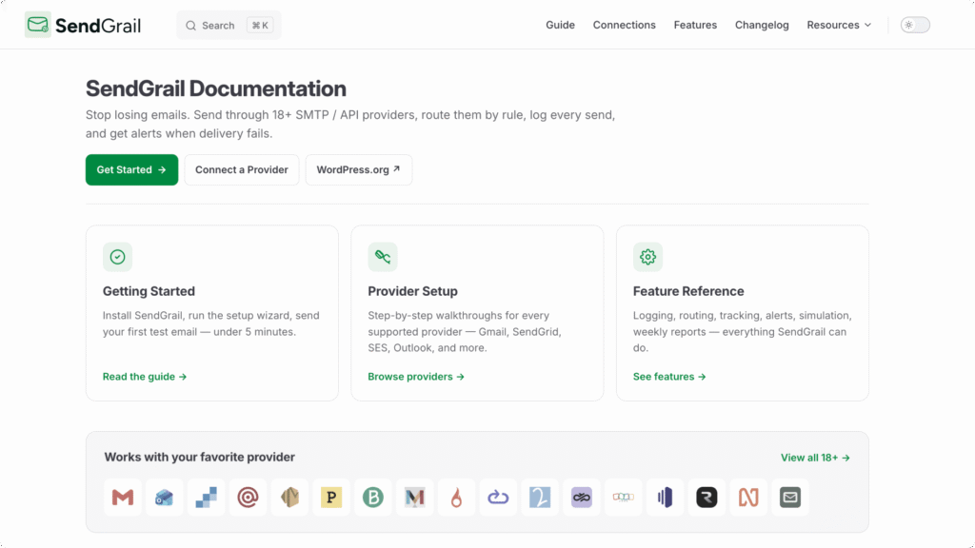The width and height of the screenshot is (975, 548).
Task: Click the Provider Setup card heading
Action: pos(412,291)
